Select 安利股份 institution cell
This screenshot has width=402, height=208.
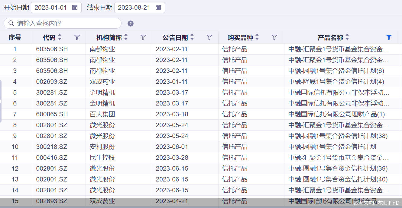[x=102, y=147]
